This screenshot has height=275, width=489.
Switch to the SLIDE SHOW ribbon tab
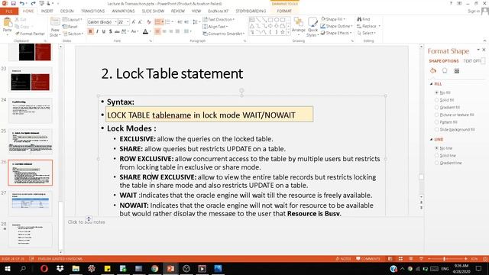click(x=153, y=11)
